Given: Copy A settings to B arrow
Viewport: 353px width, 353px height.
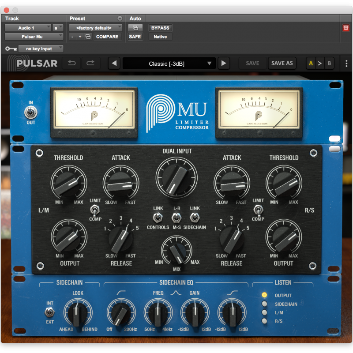Looking at the screenshot, I should [319, 63].
